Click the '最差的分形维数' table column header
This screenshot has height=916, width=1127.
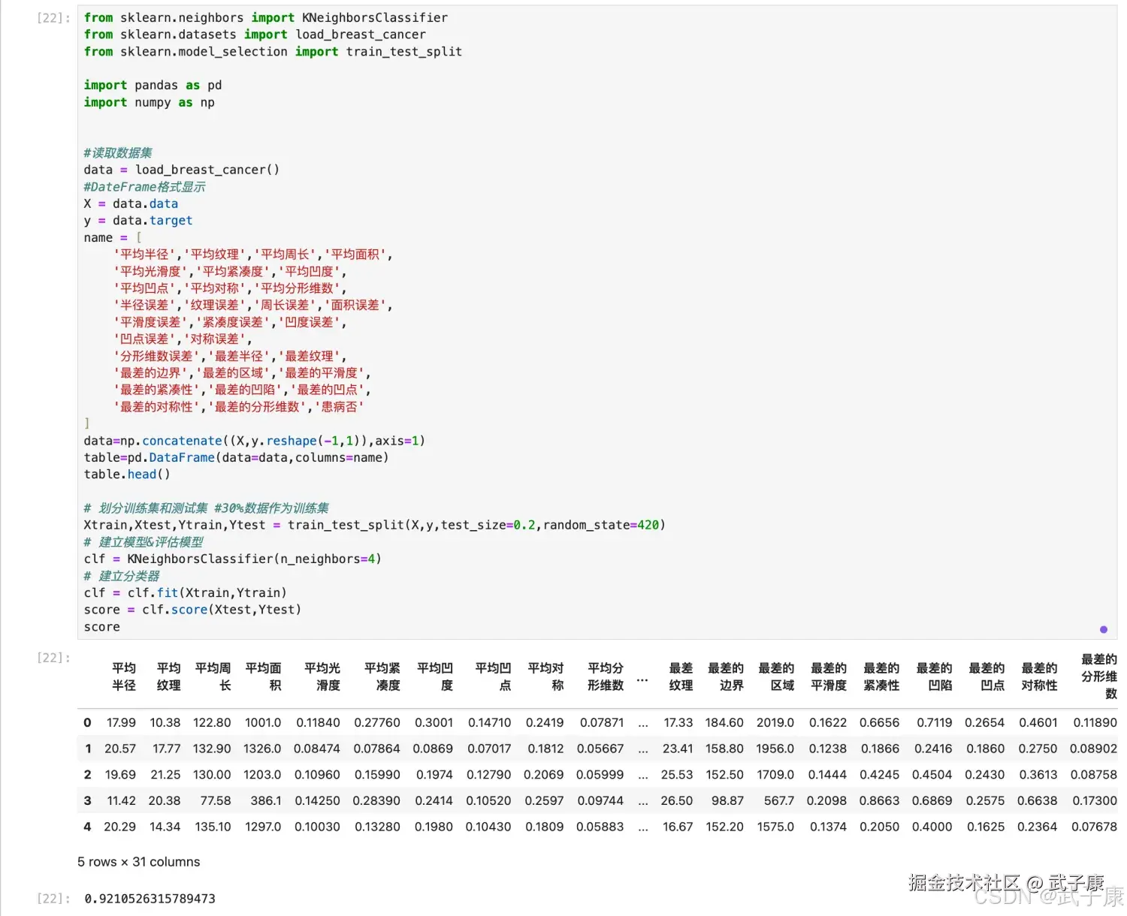1099,676
